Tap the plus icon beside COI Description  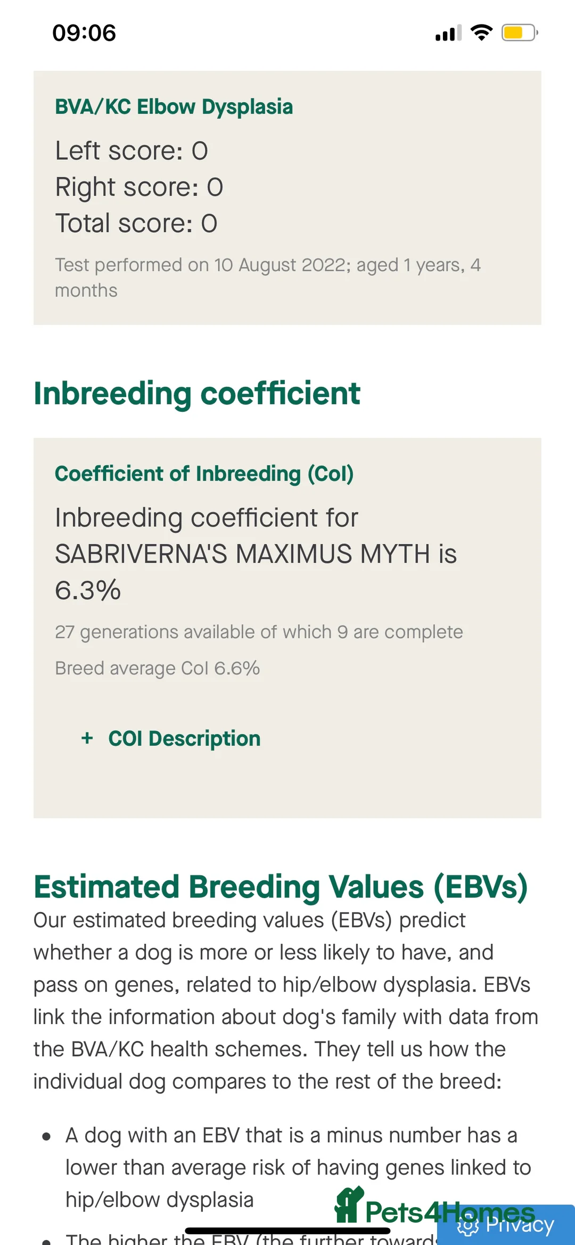pos(87,738)
